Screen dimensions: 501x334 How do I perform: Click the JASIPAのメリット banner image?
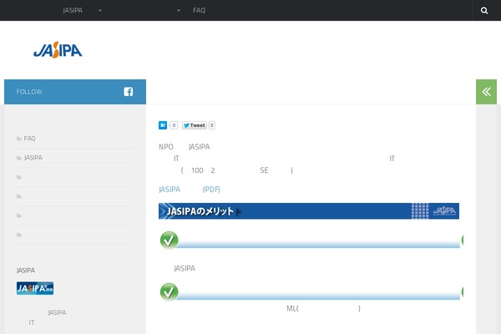click(x=309, y=211)
